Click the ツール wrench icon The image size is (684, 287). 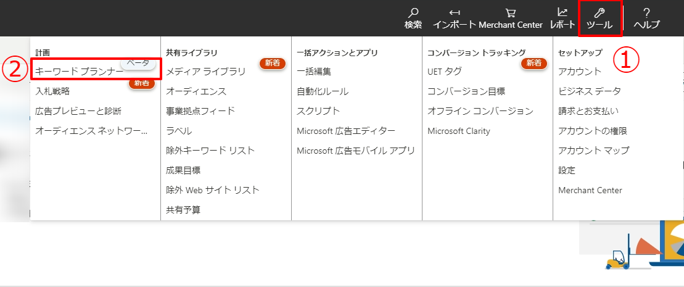pyautogui.click(x=600, y=12)
